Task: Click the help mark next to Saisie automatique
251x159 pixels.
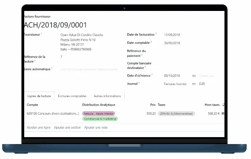Action: click(52, 68)
